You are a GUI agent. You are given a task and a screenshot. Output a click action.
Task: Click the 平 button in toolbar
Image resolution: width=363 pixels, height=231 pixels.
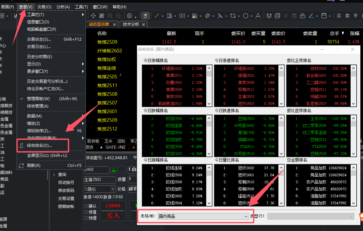(x=356, y=16)
